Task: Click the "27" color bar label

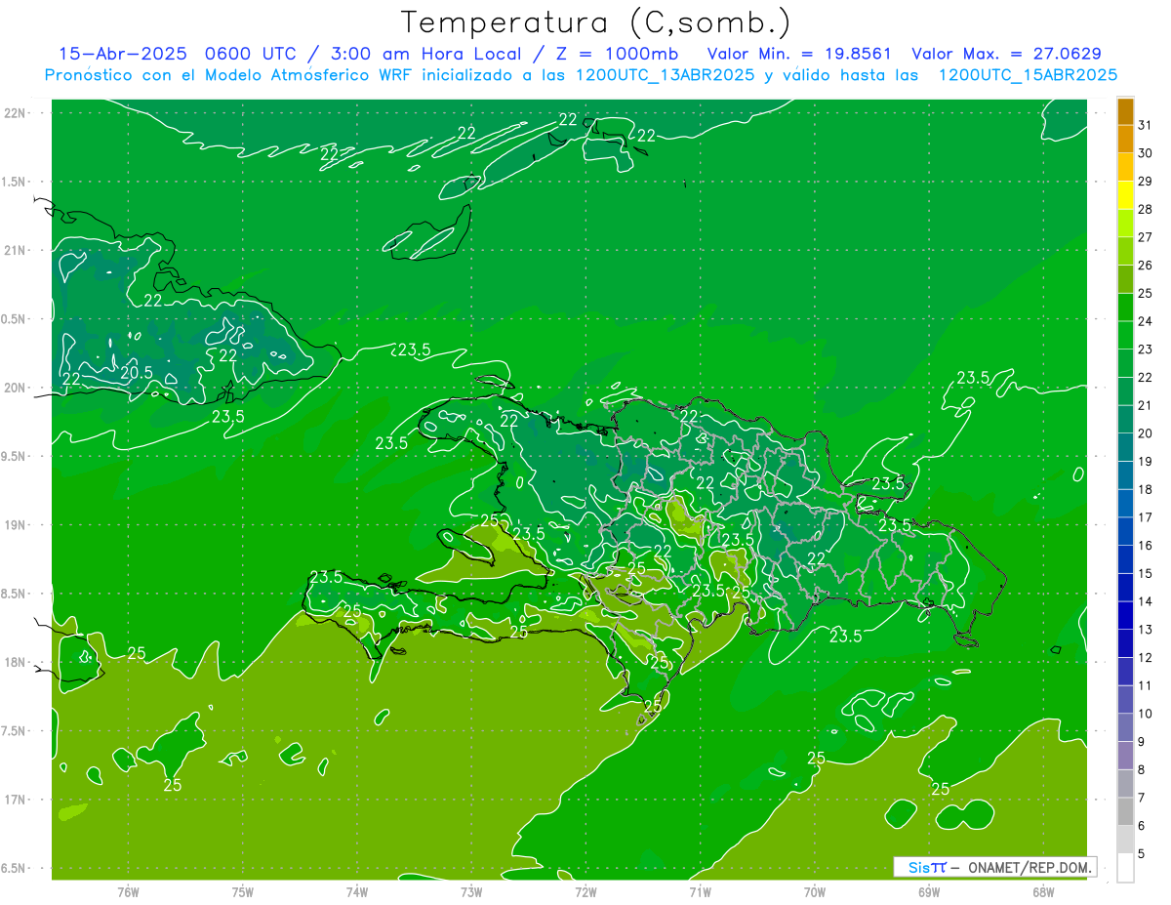Action: tap(1146, 237)
